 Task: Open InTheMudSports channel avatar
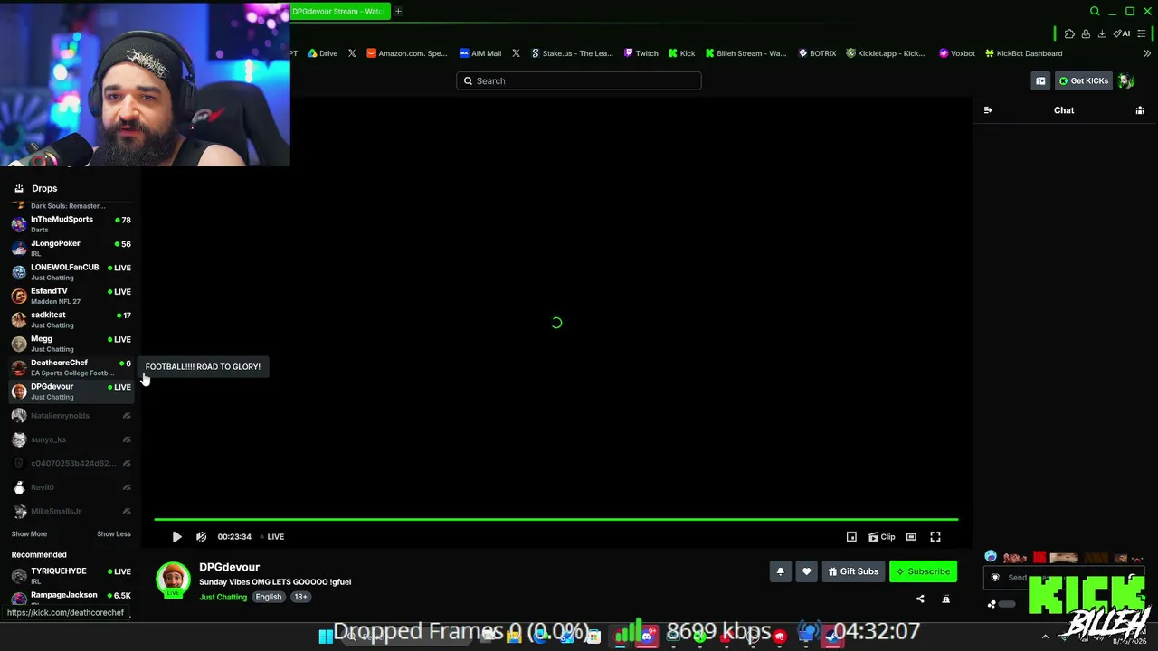click(19, 224)
